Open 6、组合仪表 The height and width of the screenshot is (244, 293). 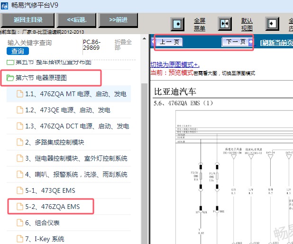point(42,223)
